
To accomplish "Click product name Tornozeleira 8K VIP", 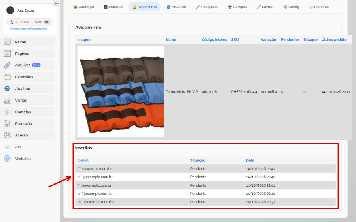I will [182, 91].
